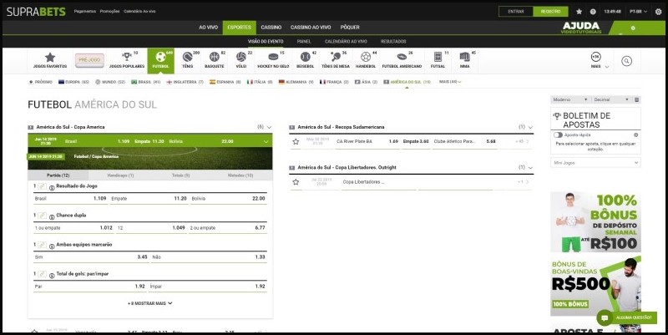Screen dimensions: 668x335
Task: Select MMA sport icon
Action: 464,57
